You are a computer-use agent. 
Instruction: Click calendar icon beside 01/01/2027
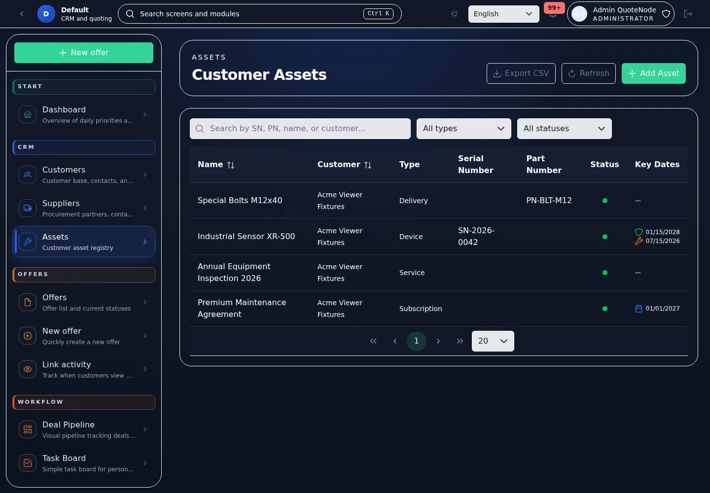click(639, 309)
